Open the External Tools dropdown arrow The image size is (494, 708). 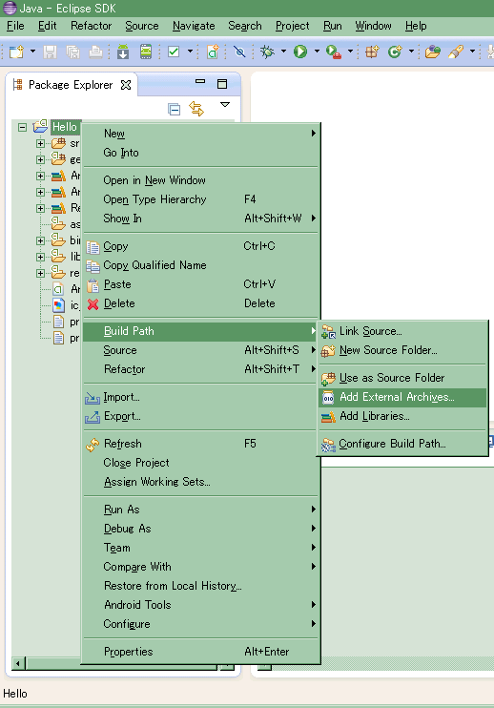(350, 52)
